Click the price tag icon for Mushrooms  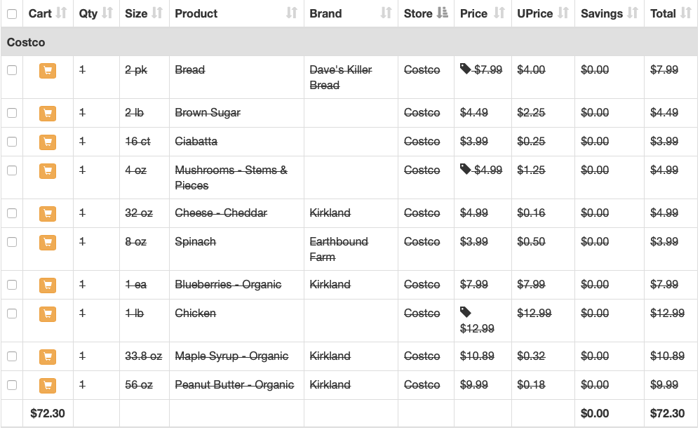click(x=466, y=169)
